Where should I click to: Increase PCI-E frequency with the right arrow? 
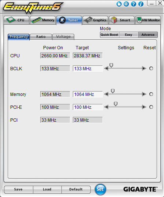click(144, 107)
